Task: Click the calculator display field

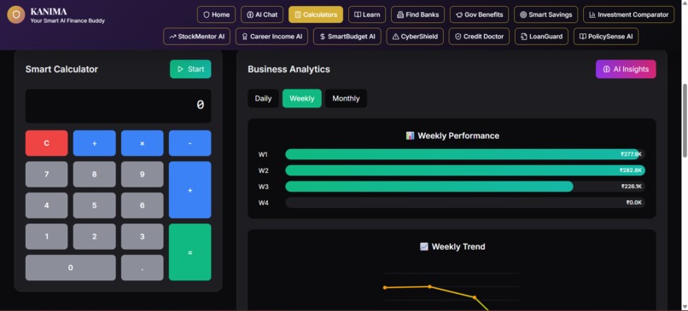Action: [118, 106]
